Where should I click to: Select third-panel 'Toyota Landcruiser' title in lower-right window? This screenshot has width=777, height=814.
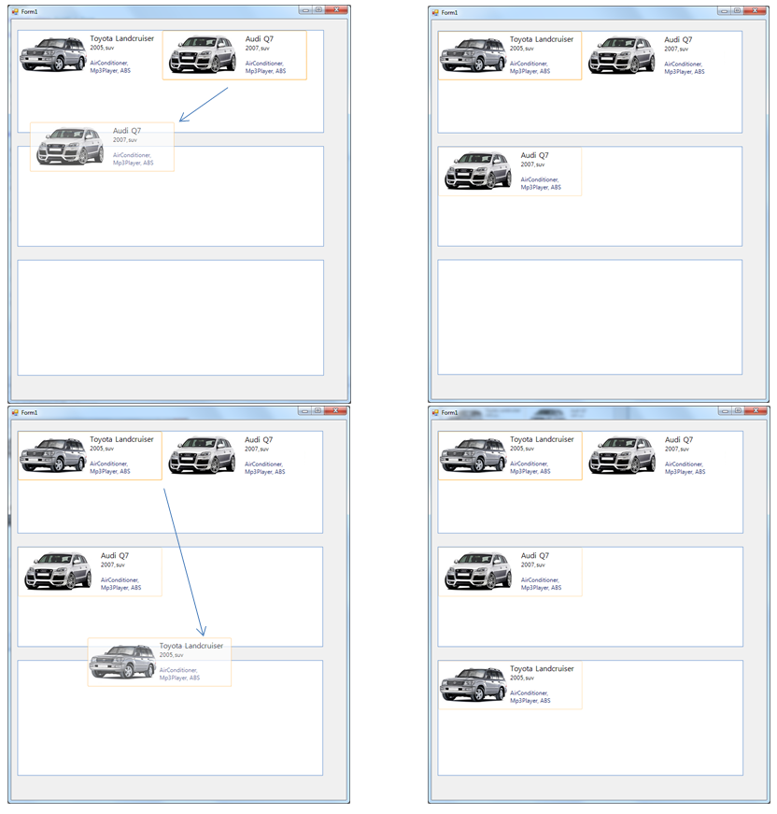point(542,668)
